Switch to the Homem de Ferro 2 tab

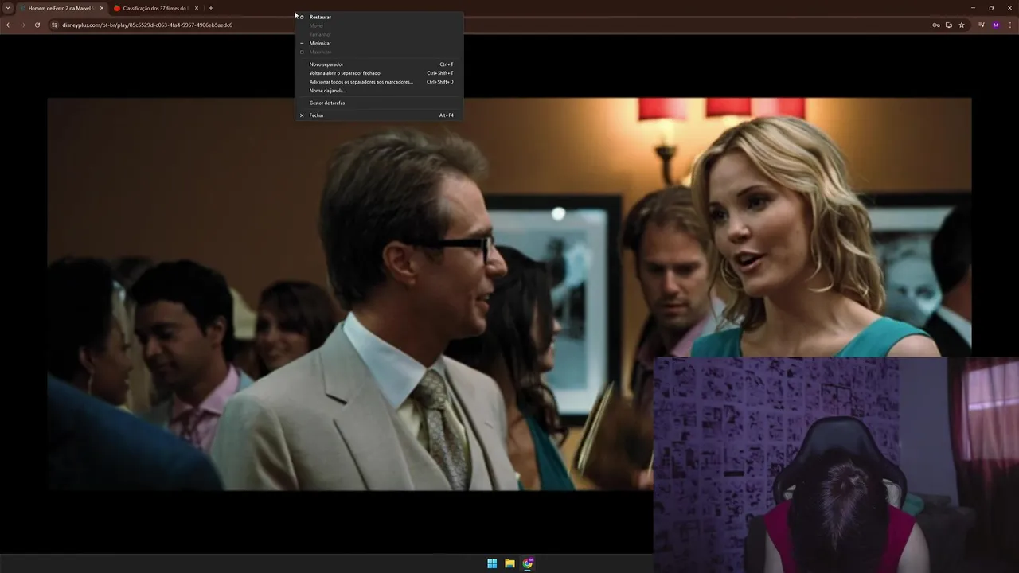pyautogui.click(x=62, y=8)
